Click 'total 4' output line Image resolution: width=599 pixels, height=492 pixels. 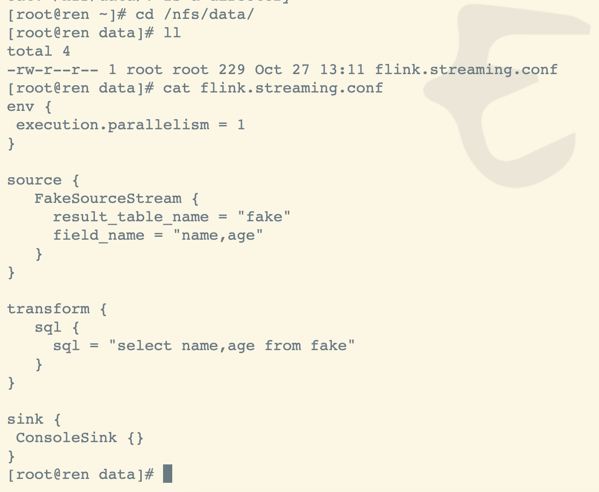click(39, 51)
